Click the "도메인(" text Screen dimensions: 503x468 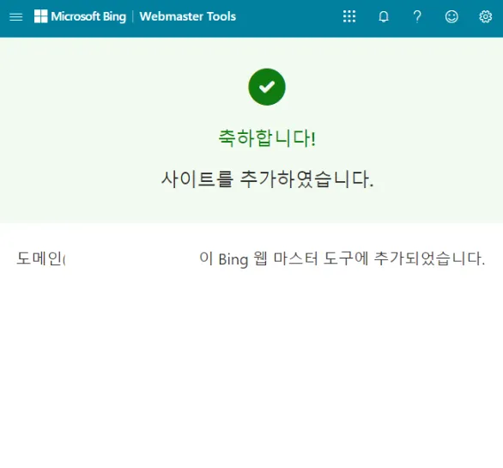[40, 258]
